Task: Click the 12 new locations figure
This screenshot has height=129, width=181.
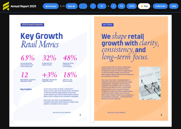Action: [25, 75]
